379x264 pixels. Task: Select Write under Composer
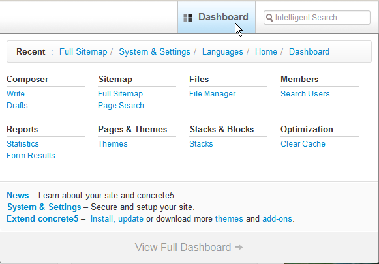pos(16,94)
